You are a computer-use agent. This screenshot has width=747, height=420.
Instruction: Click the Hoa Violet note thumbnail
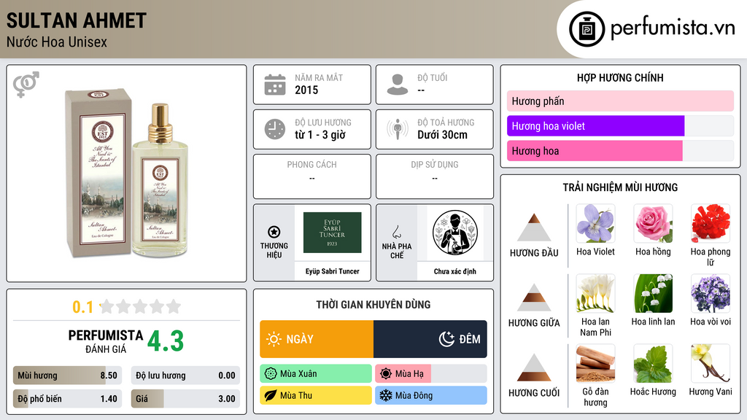pos(595,223)
